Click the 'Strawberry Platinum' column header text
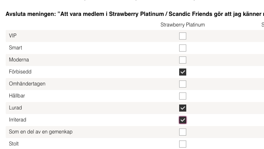264x149 pixels. pyautogui.click(x=182, y=25)
